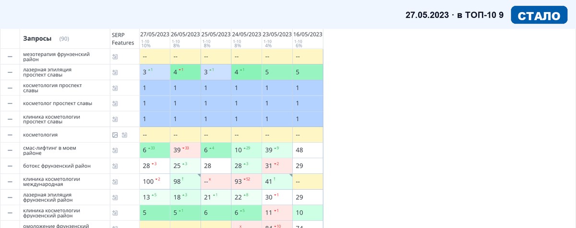Click dash icon for клиника косметологии проспект славы
Screen dimensions: 576x228
tap(10, 119)
